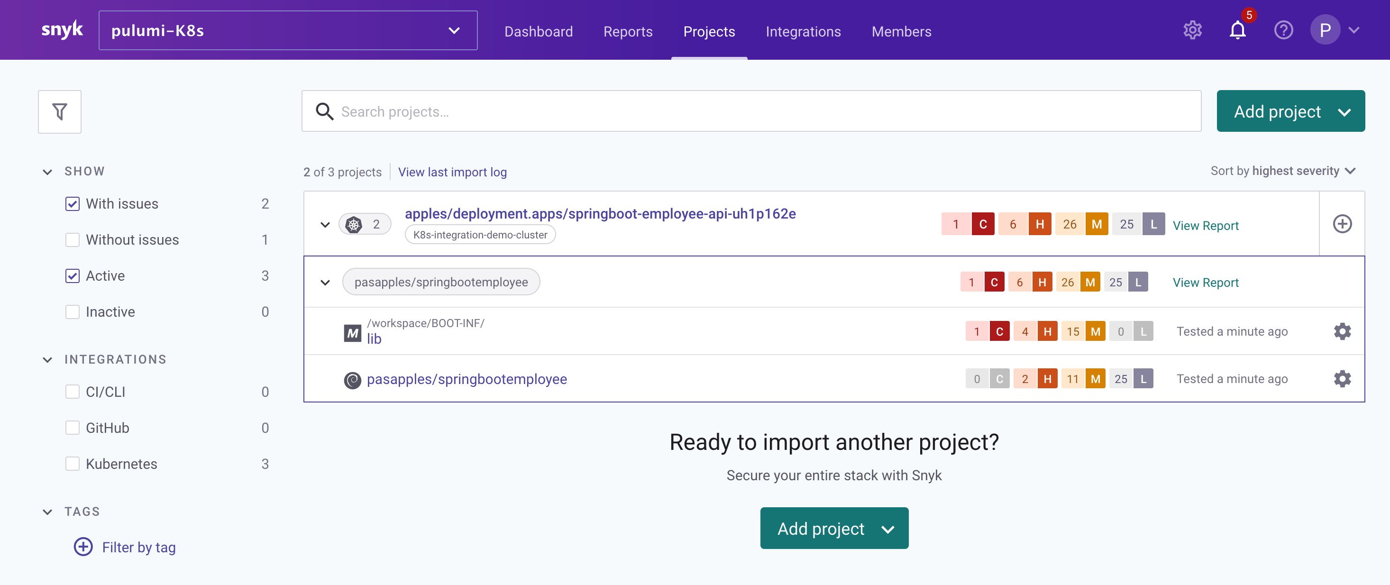
Task: Collapse the pasapples/springbootemployee group row
Action: 325,282
